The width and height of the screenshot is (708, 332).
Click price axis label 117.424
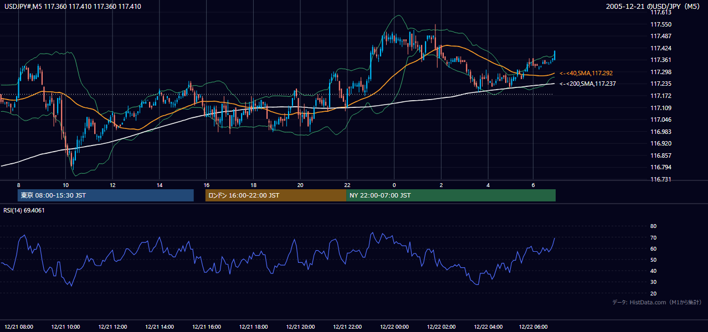pyautogui.click(x=660, y=48)
